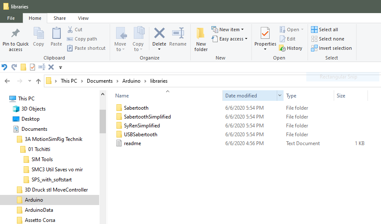Click Documents in address bar breadcrumb
The height and width of the screenshot is (224, 381).
point(100,81)
